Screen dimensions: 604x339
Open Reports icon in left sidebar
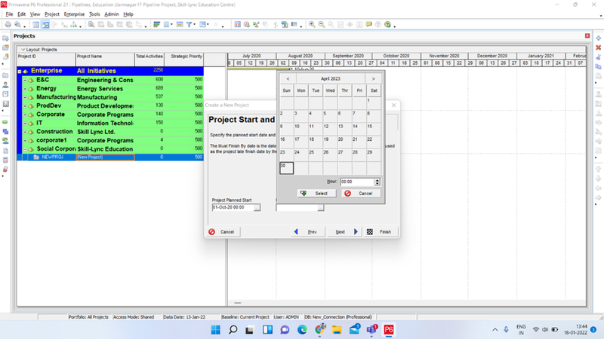[x=5, y=94]
